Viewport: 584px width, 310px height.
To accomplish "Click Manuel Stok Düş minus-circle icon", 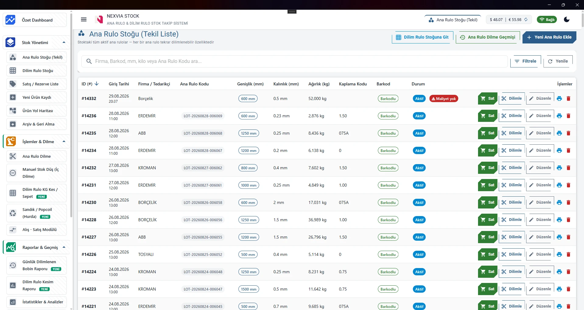I will click(x=13, y=173).
